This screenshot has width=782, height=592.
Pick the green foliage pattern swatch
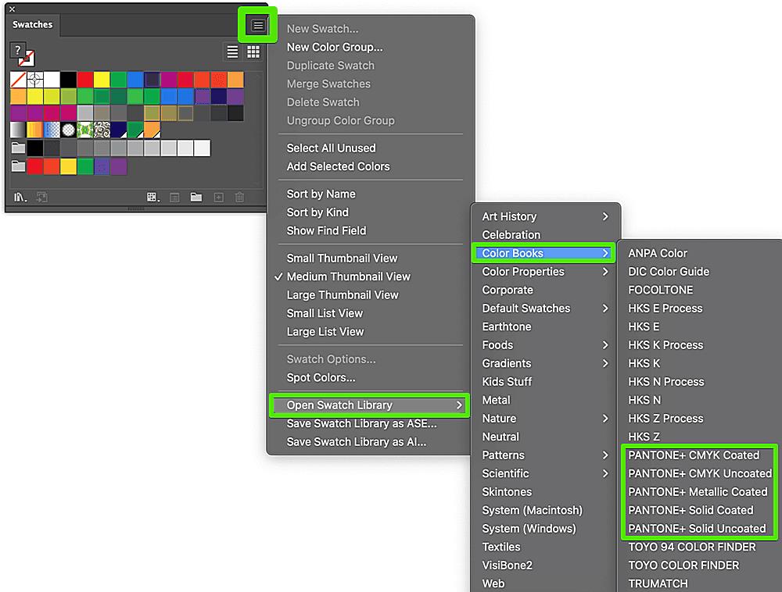point(85,130)
